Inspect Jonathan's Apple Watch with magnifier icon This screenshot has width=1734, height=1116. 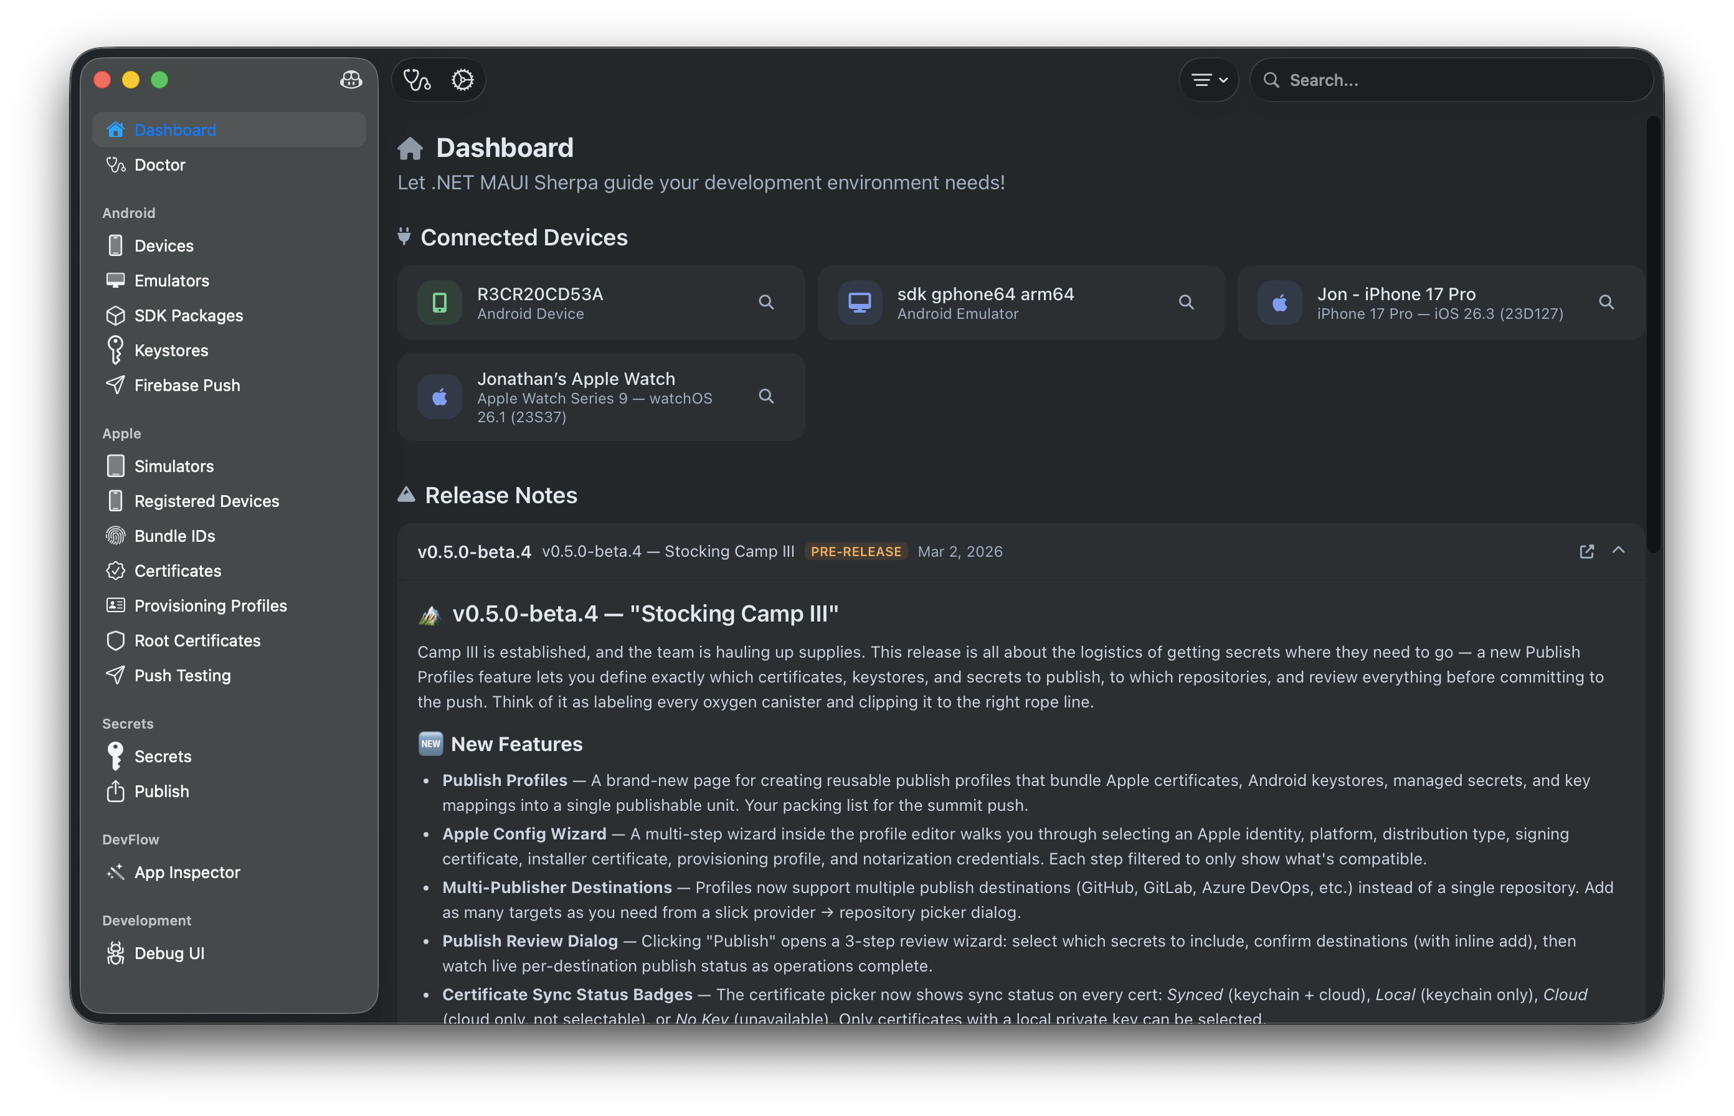[x=766, y=397]
